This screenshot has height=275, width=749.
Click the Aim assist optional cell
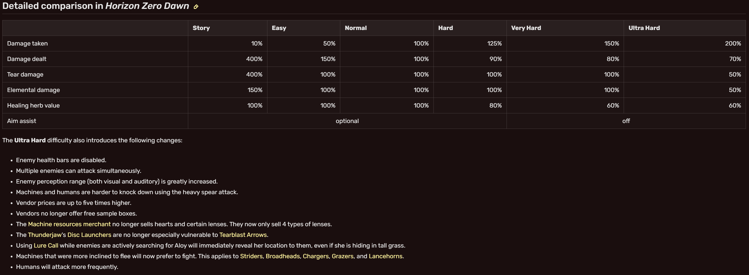[347, 121]
